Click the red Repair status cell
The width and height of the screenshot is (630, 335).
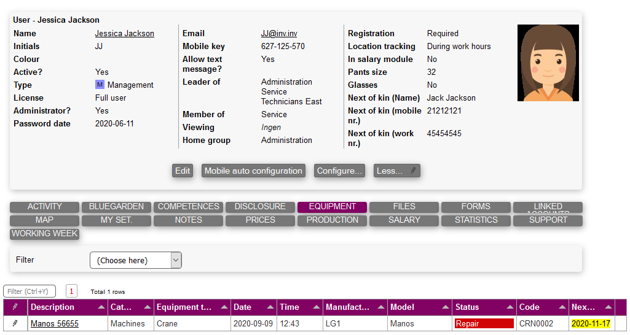[x=484, y=323]
